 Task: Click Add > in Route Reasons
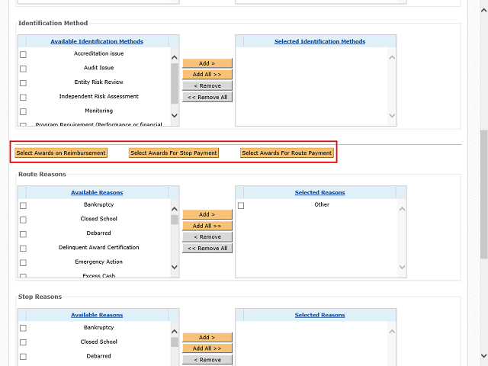tap(207, 214)
